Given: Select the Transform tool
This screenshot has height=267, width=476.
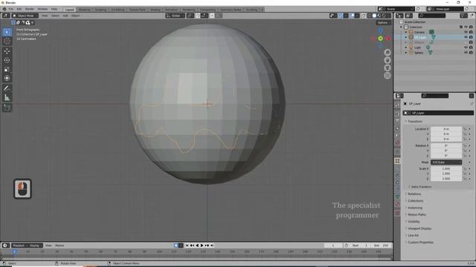Looking at the screenshot, I should point(7,79).
